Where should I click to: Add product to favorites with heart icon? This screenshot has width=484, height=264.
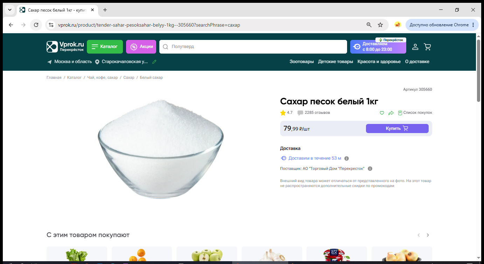coord(382,113)
